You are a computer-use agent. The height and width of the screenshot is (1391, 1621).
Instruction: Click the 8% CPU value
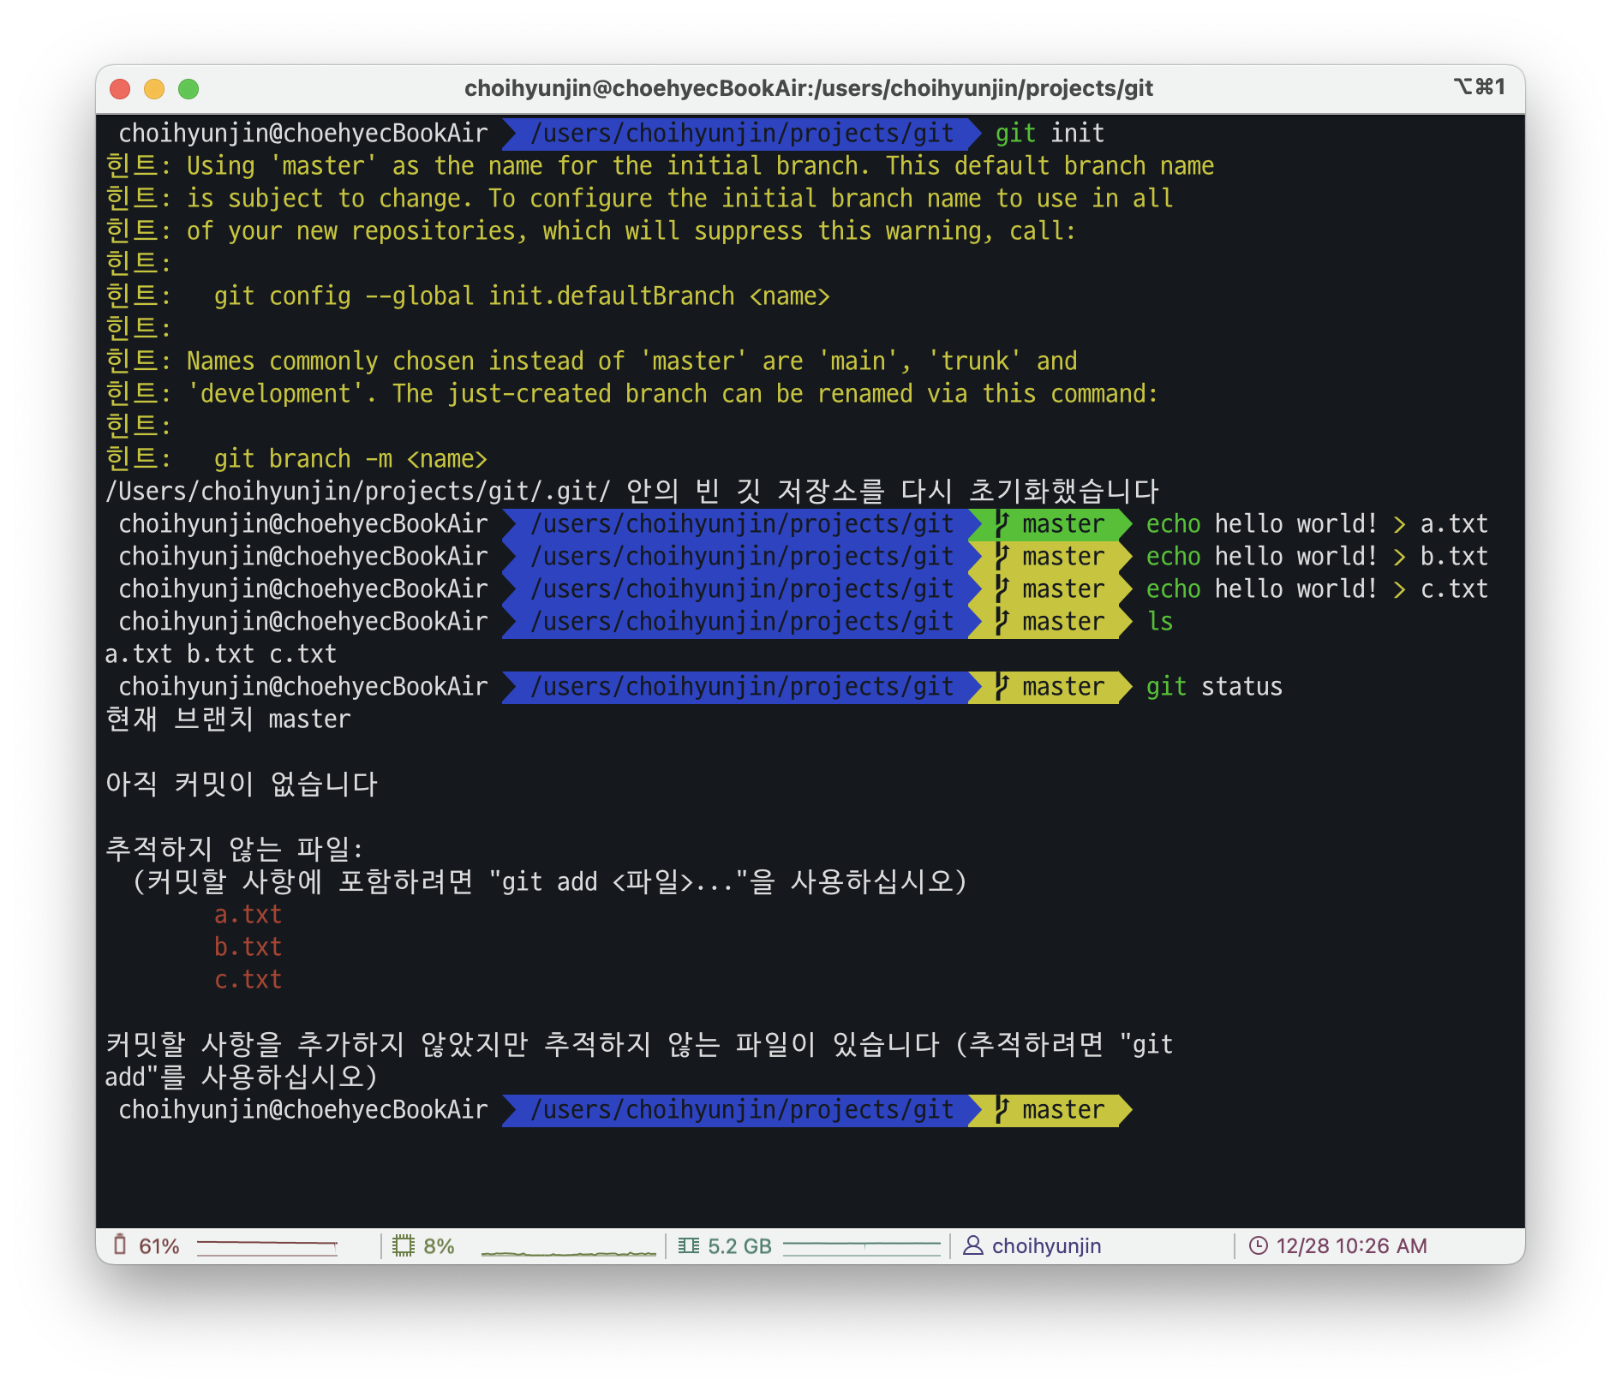tap(439, 1246)
